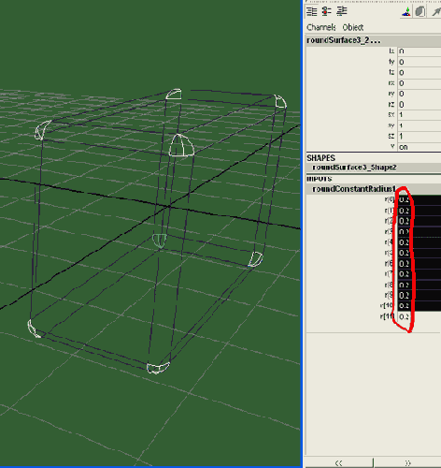Toggle the visibility field showing on
Viewport: 441px width, 468px height.
coord(420,147)
